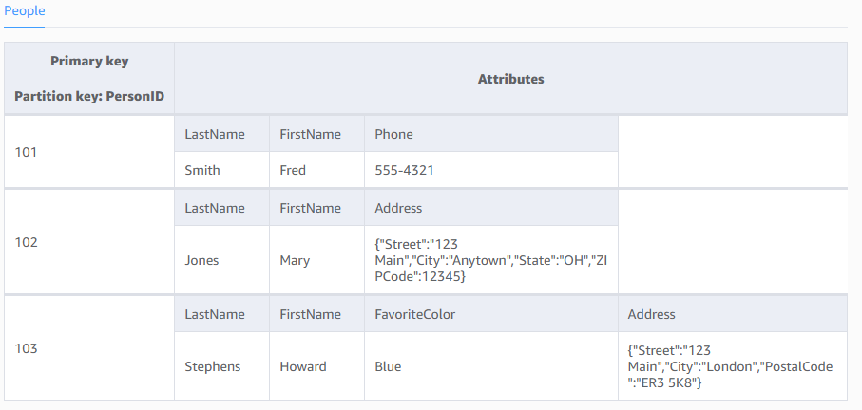Click the Phone attribute label

393,134
